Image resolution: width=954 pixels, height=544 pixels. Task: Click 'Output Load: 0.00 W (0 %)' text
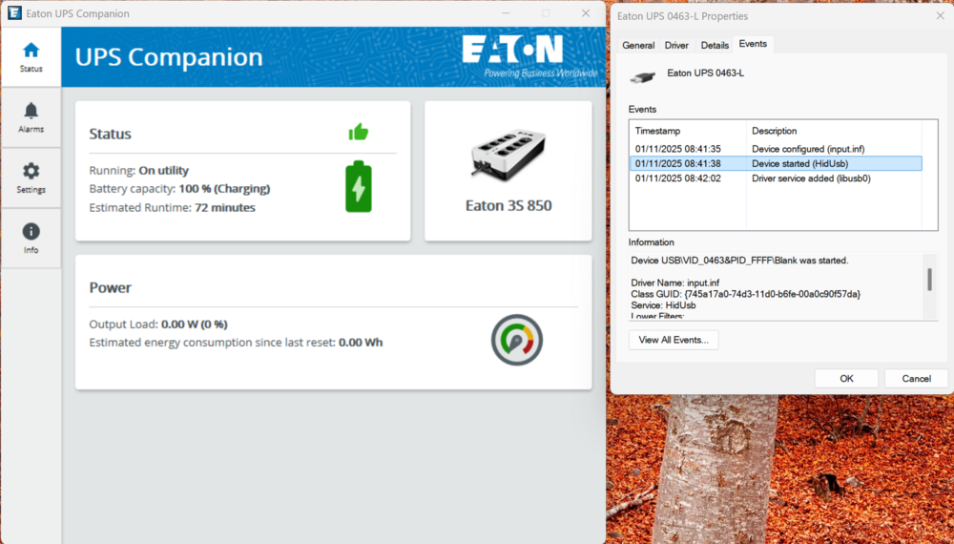point(158,324)
